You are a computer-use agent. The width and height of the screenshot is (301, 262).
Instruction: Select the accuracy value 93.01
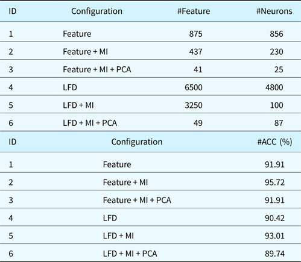coord(274,235)
